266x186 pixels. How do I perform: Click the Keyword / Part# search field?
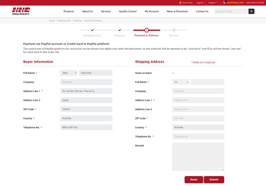pos(231,11)
